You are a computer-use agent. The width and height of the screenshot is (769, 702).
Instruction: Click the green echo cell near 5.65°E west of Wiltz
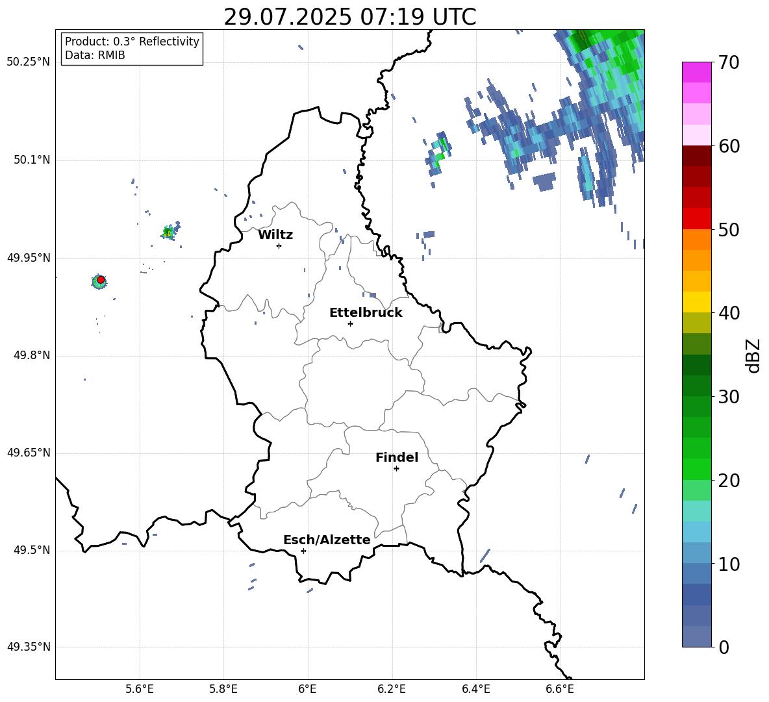(170, 231)
